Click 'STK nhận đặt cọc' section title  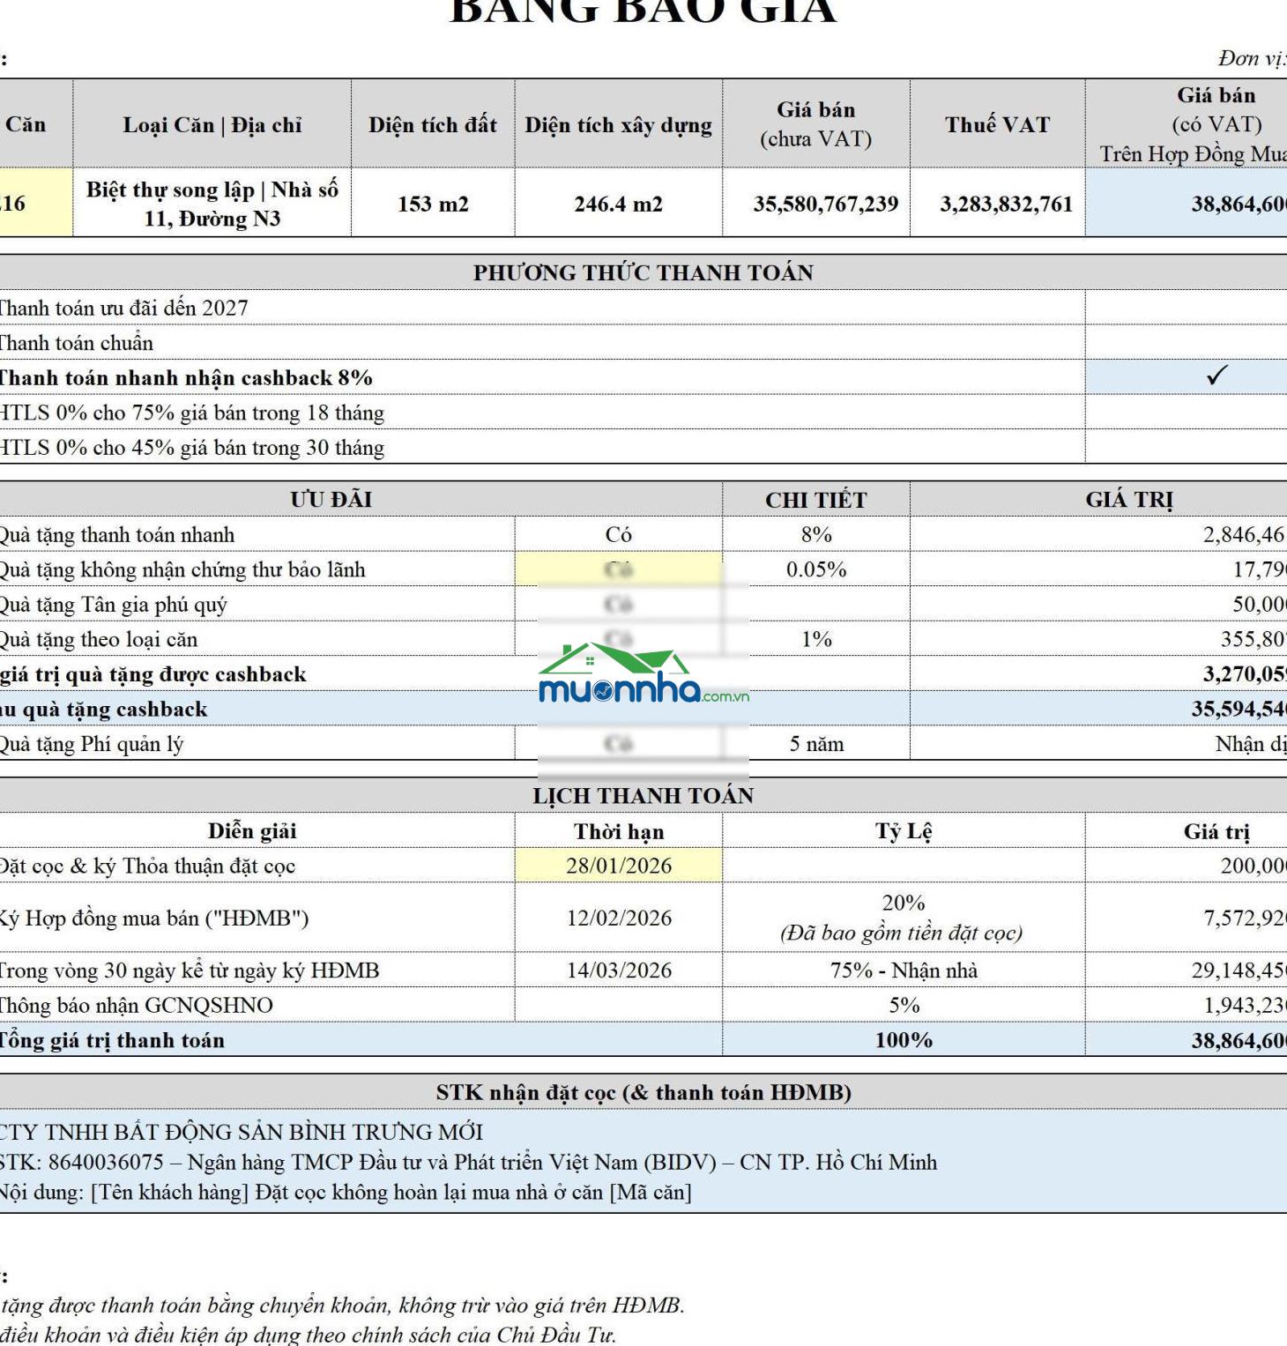[643, 1092]
